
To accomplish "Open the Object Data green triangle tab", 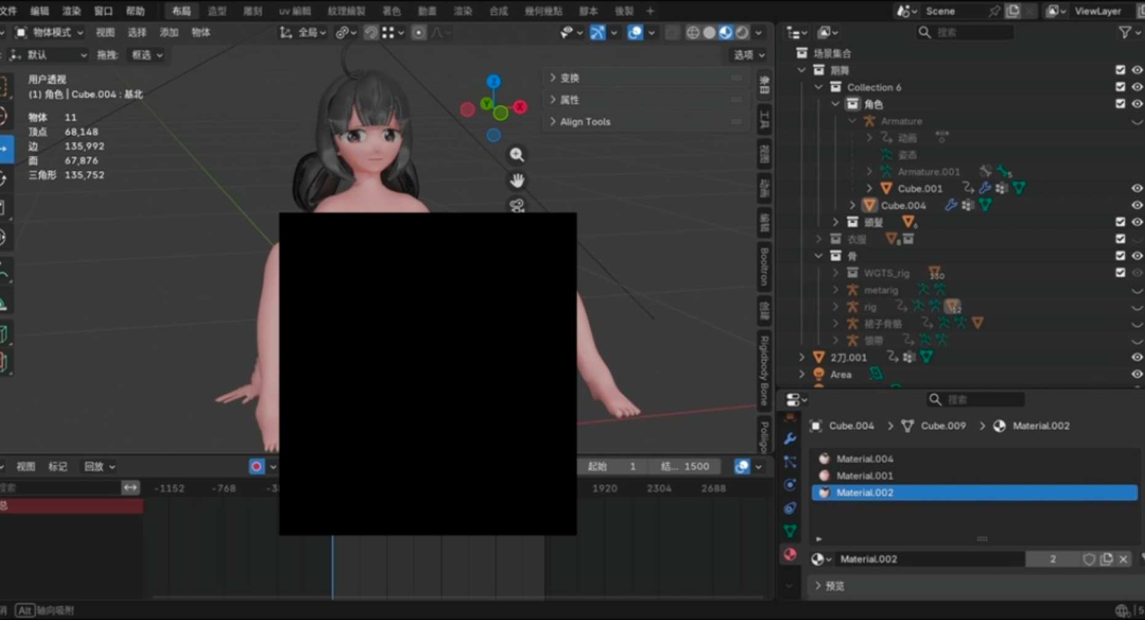I will pos(790,531).
